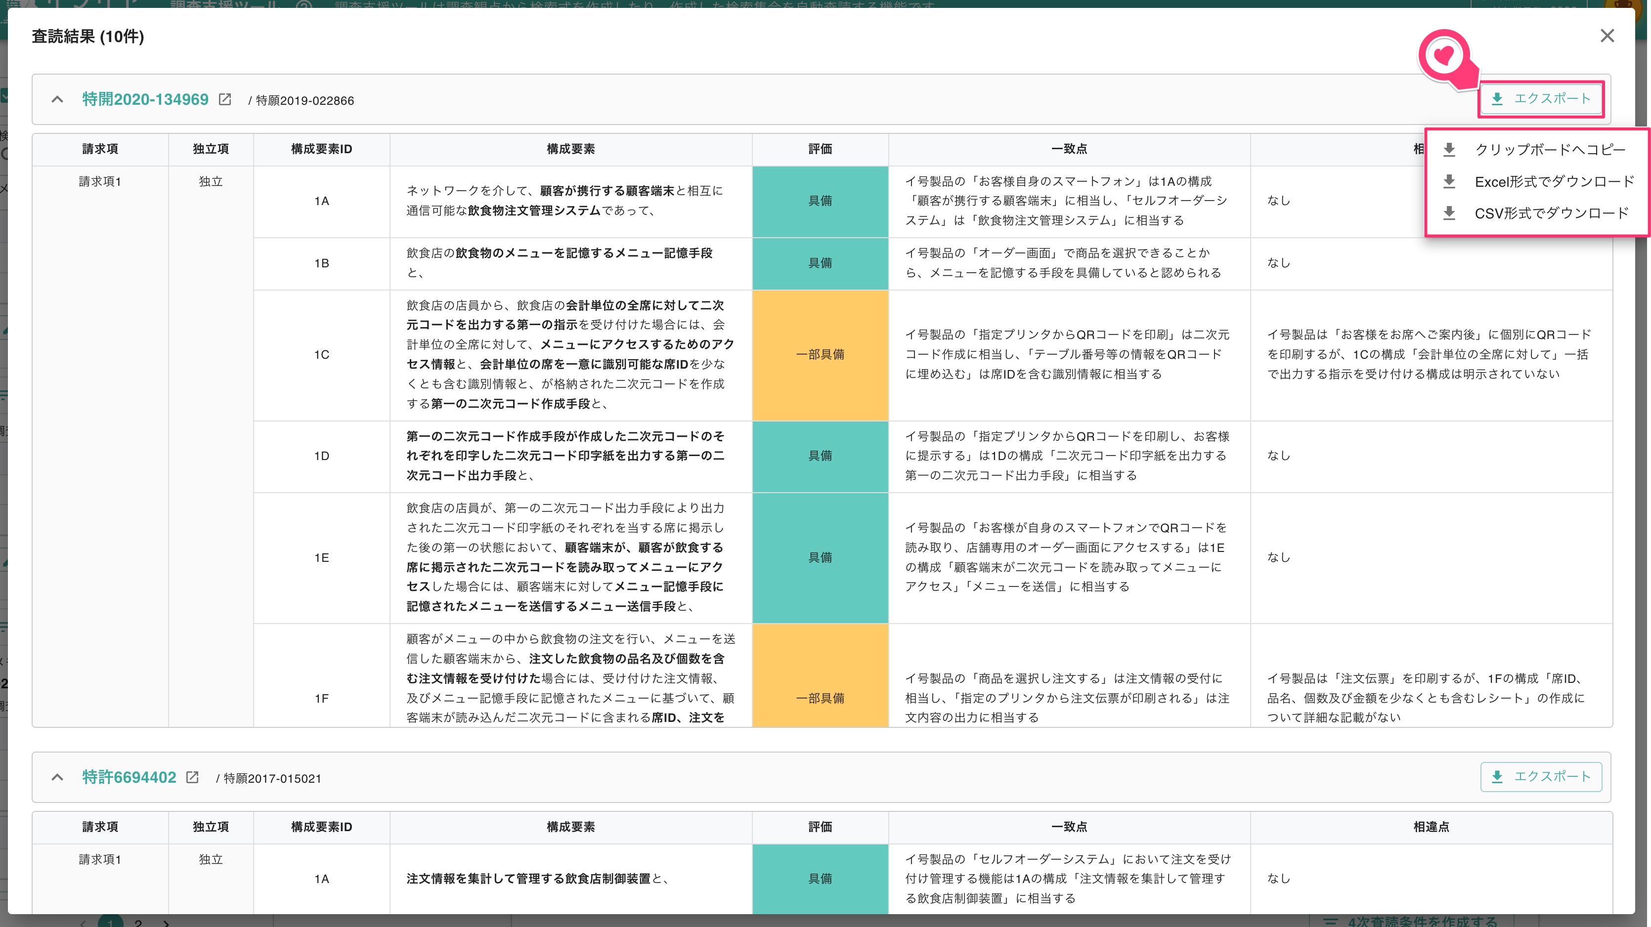Click 構成要素ID 1C cell

pos(322,355)
